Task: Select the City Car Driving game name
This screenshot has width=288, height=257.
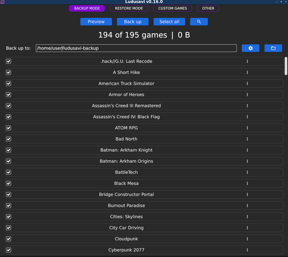Action: [x=126, y=228]
